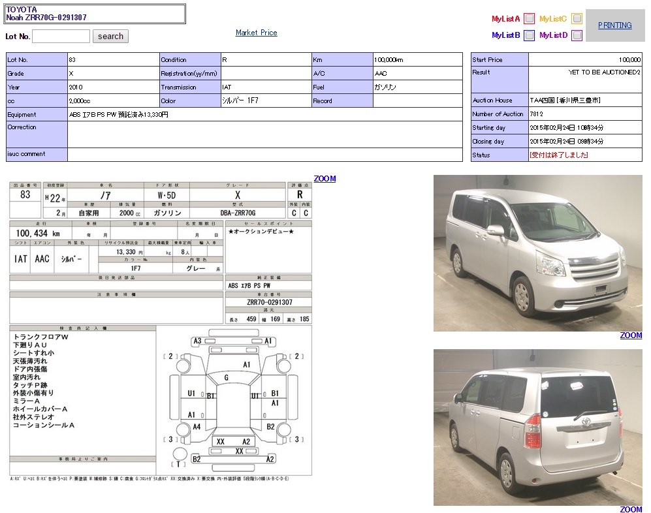Click ZOOM under the rear view photo
The image size is (651, 513).
[631, 509]
